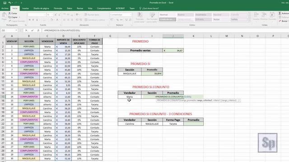
Task: Select column header J
Action: pos(173,36)
